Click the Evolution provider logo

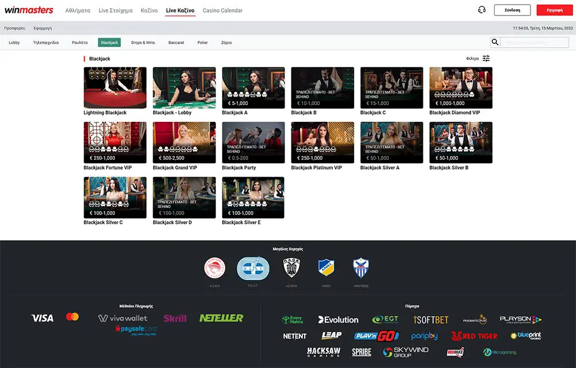point(338,320)
